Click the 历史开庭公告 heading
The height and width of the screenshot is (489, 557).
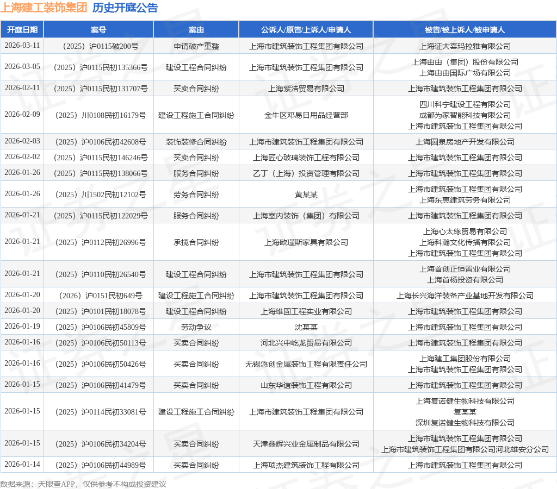pyautogui.click(x=125, y=8)
